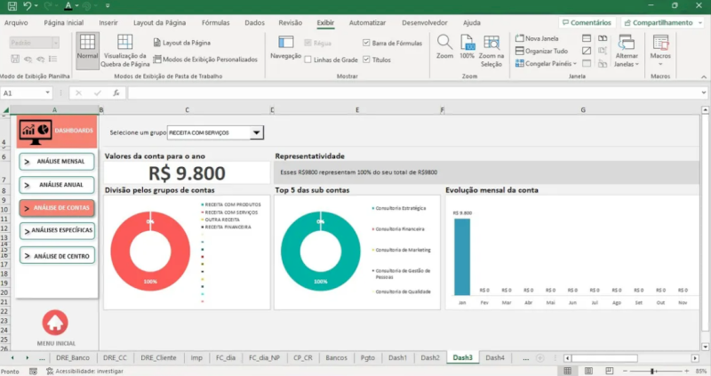Open Visualização da Quebra de Página view

(124, 47)
